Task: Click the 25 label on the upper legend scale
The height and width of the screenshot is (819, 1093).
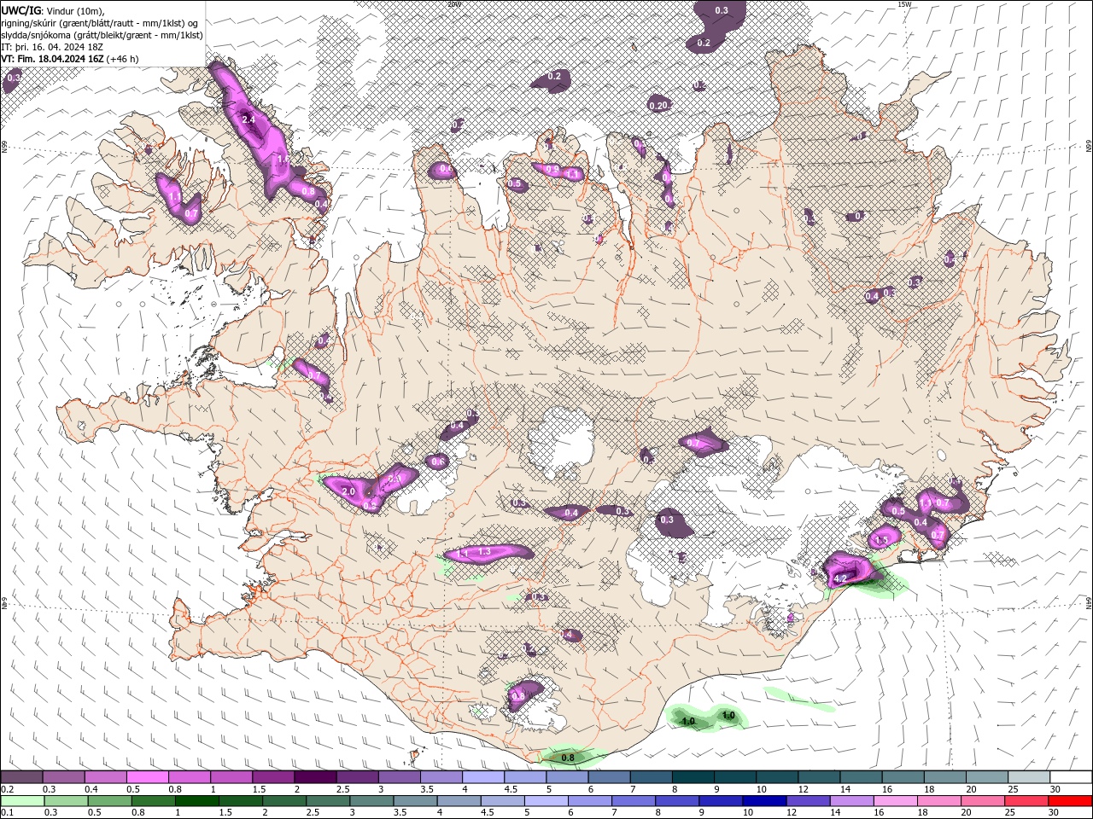Action: click(x=1012, y=789)
